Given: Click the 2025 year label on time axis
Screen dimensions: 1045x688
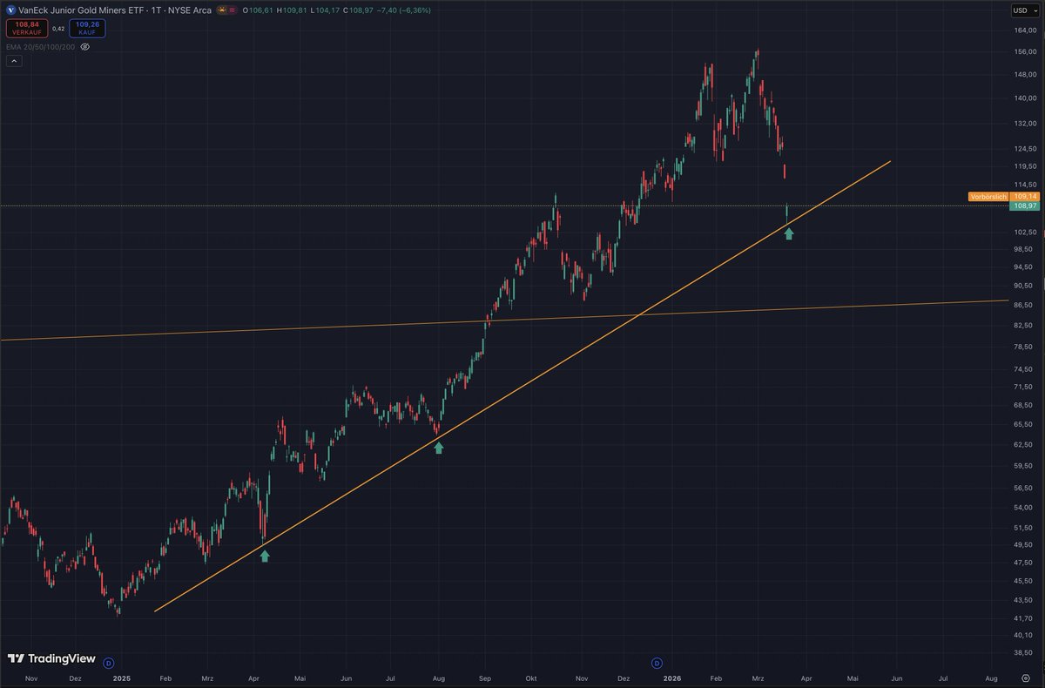Looking at the screenshot, I should tap(121, 678).
